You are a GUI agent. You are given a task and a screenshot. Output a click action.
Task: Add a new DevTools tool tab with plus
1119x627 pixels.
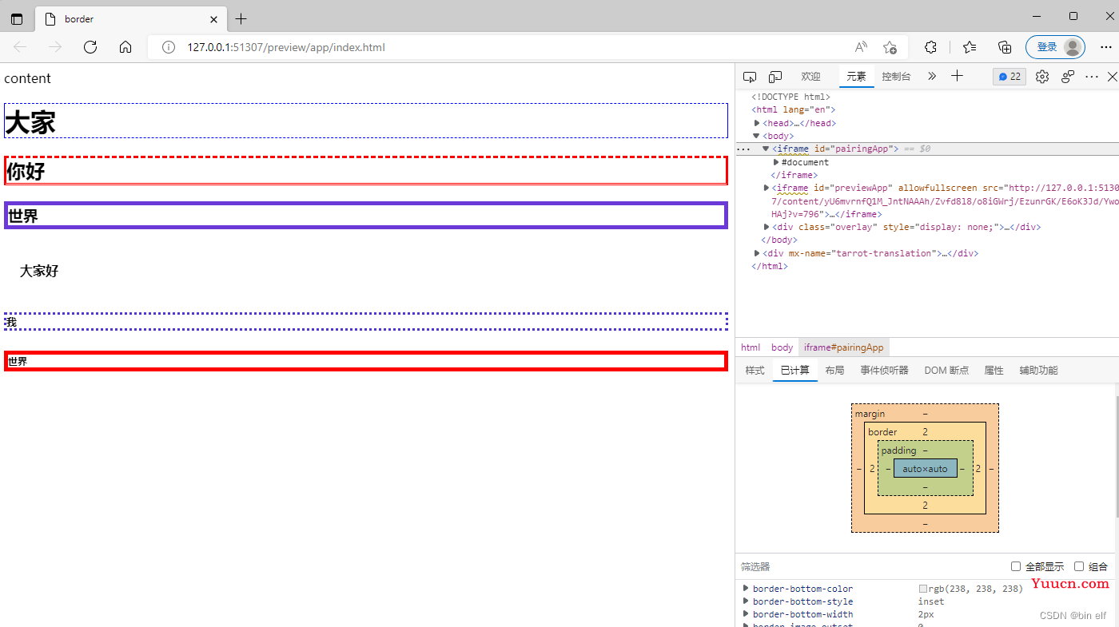[x=957, y=76]
